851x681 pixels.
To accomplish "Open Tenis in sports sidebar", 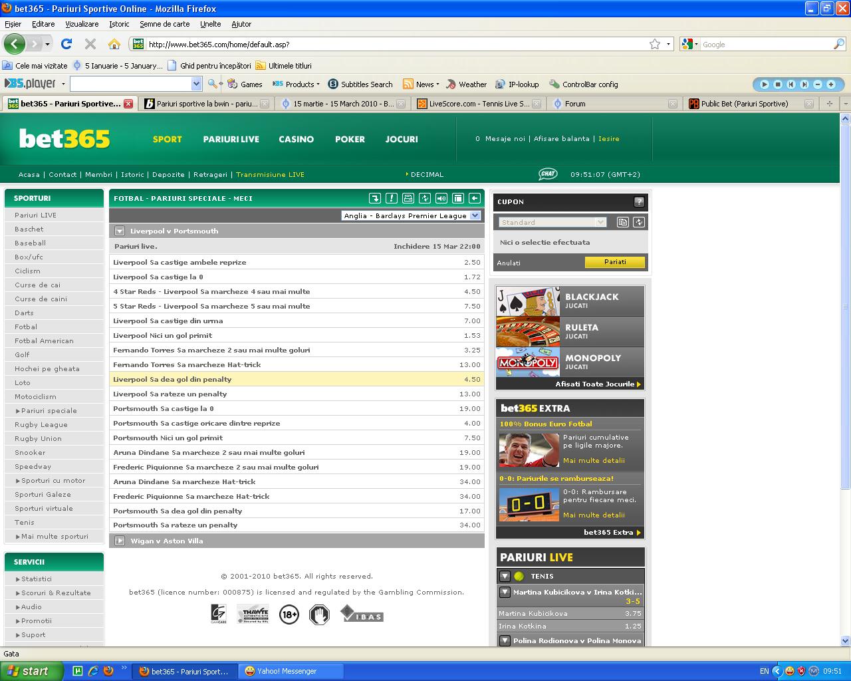I will (x=25, y=522).
